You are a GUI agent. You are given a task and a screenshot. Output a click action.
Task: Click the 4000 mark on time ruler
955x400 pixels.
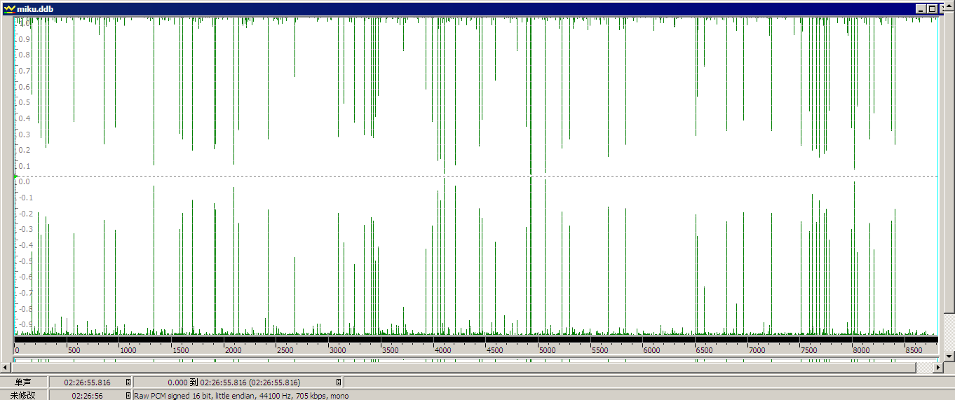click(442, 350)
